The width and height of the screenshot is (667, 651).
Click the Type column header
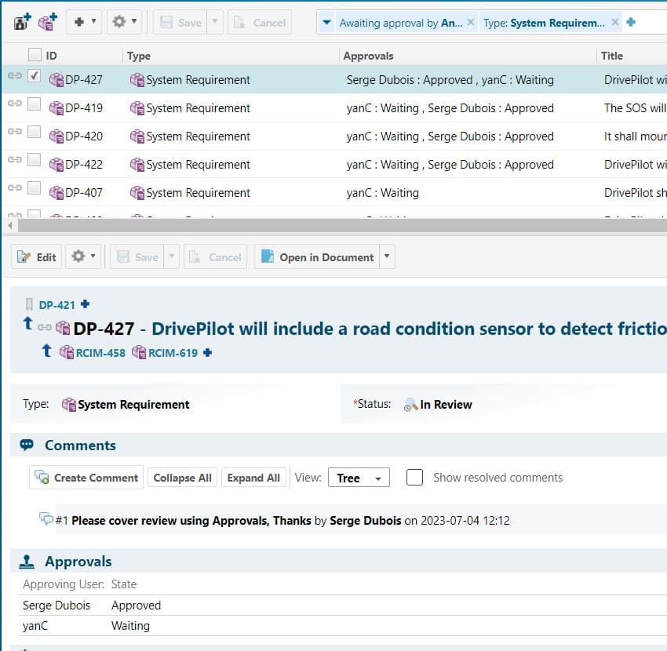[139, 56]
